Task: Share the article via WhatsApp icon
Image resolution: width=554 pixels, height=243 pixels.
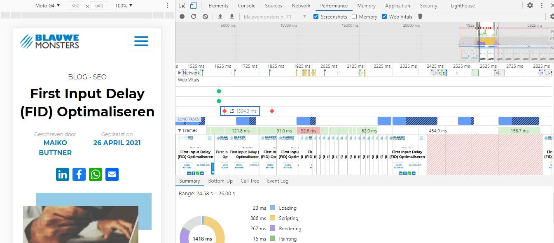Action: pos(96,174)
